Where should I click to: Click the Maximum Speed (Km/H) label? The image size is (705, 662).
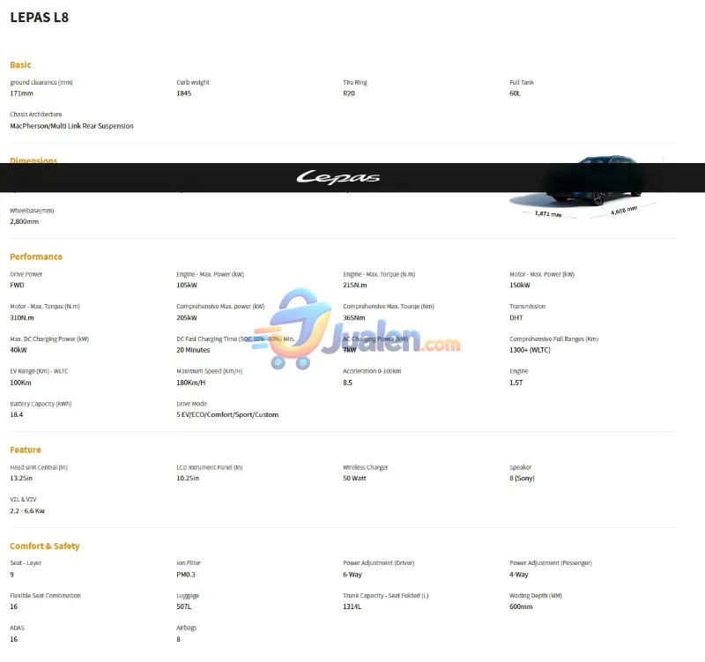[x=210, y=371]
